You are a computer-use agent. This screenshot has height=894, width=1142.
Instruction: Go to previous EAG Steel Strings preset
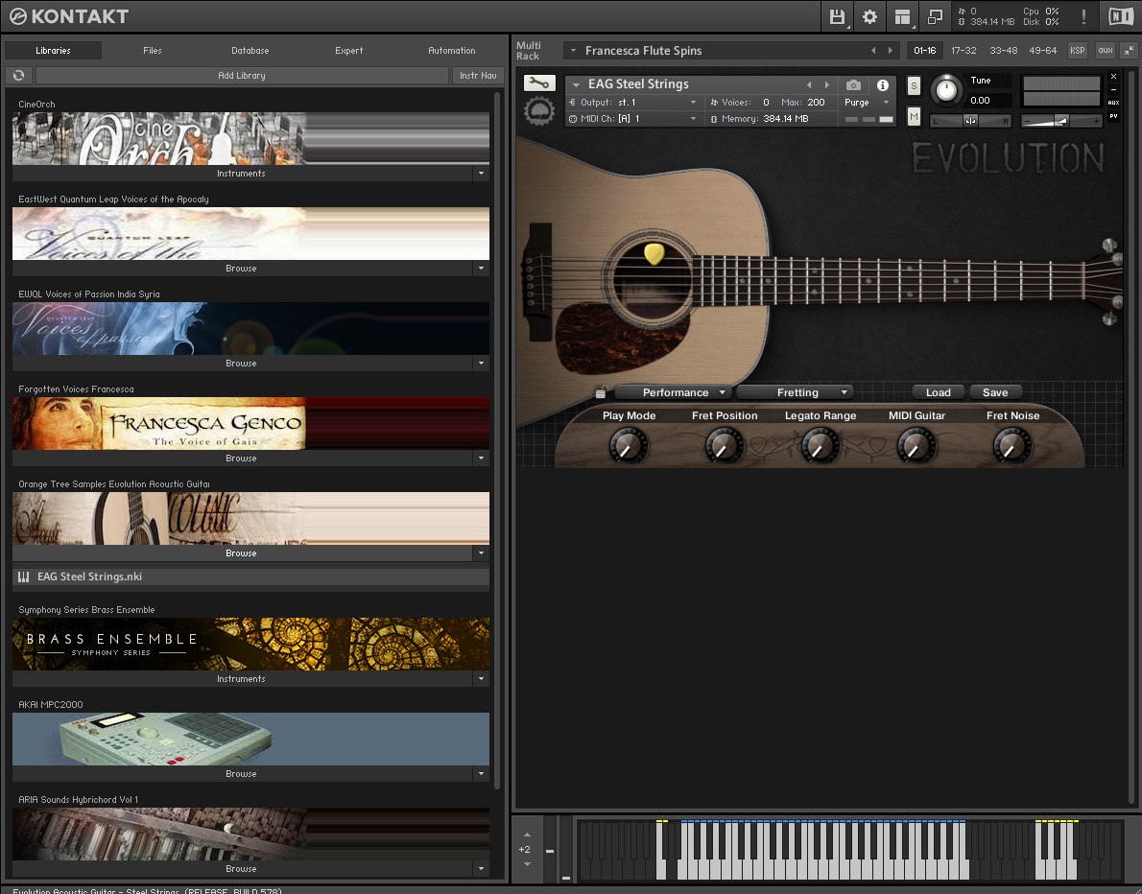pos(809,85)
